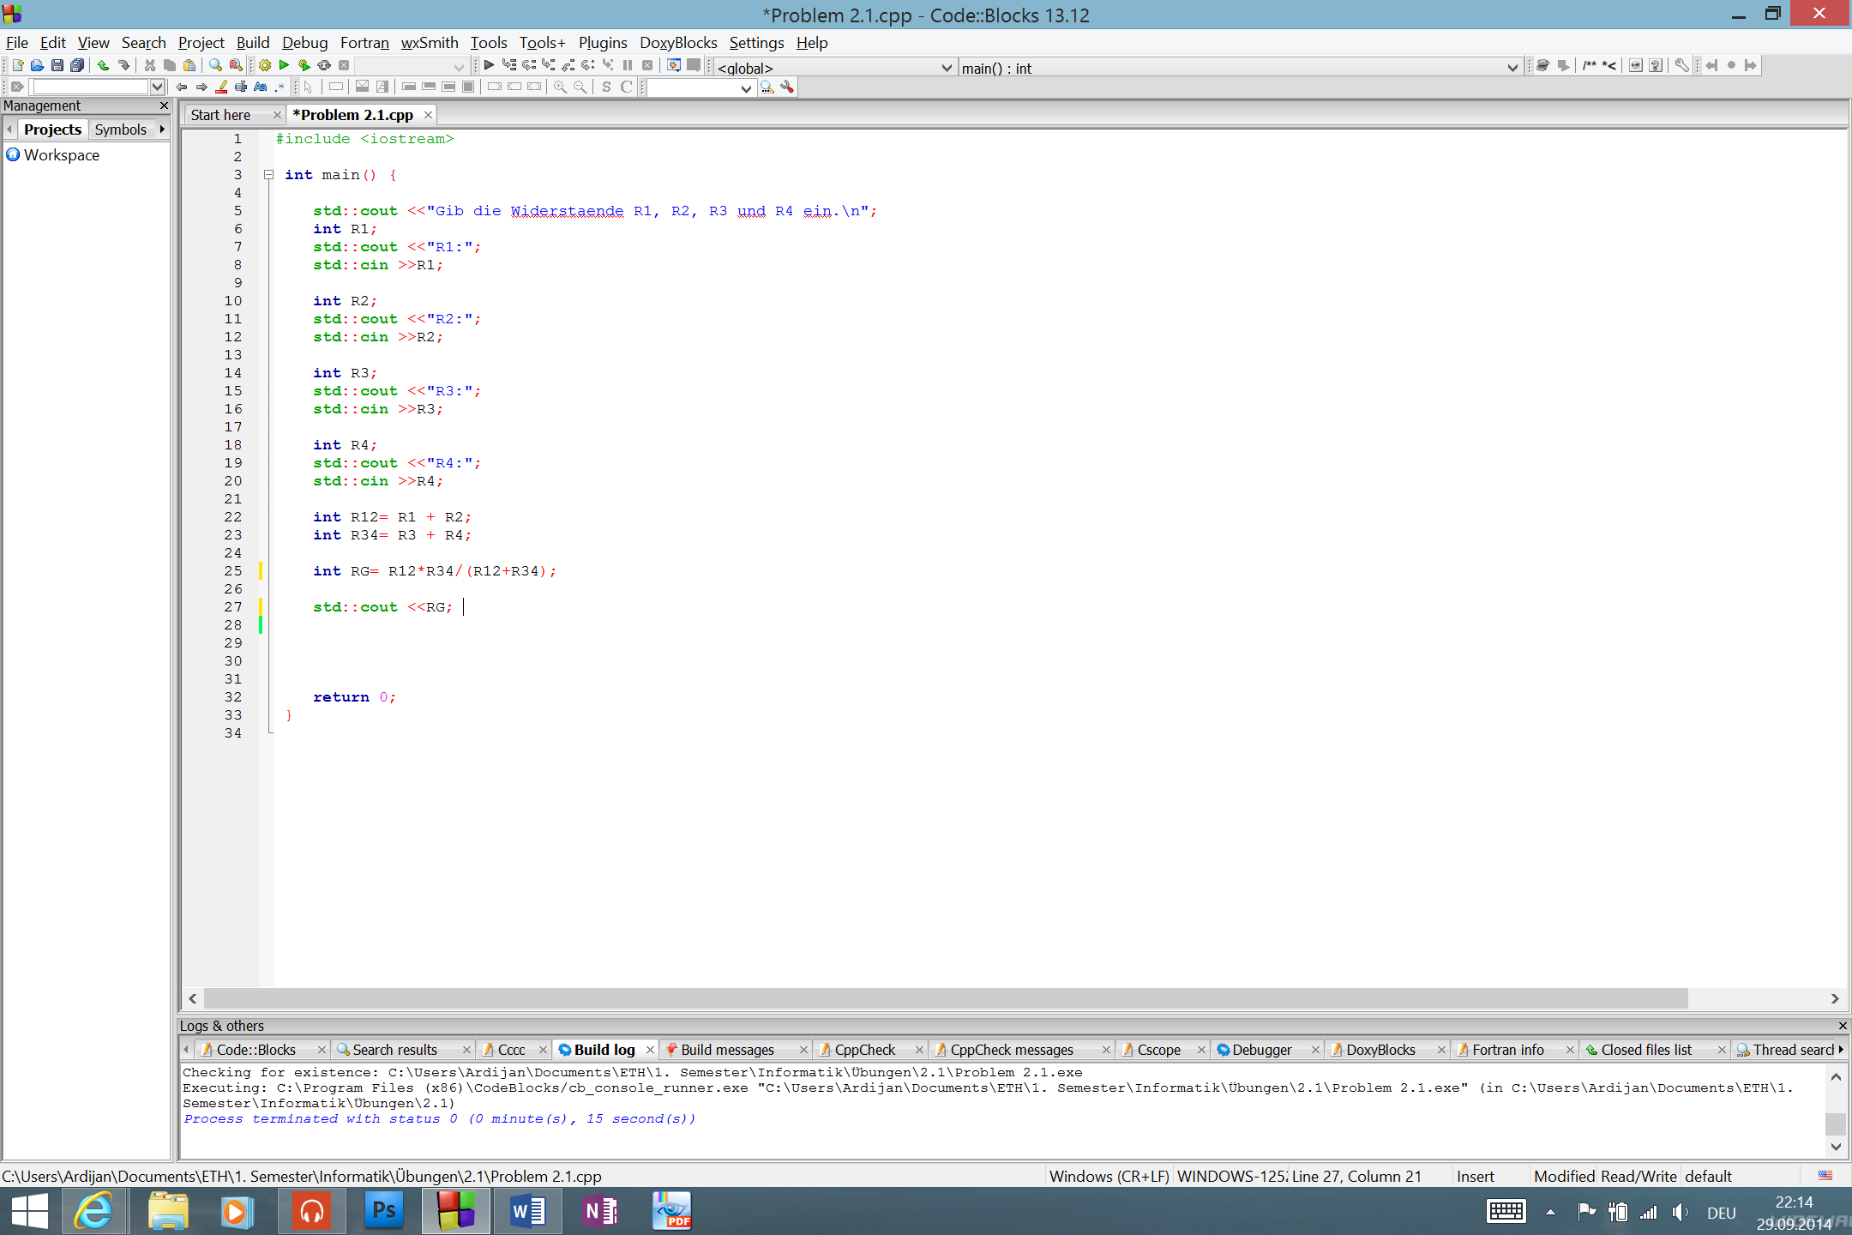This screenshot has width=1852, height=1235.
Task: Click the Save all files icon
Action: [x=77, y=65]
